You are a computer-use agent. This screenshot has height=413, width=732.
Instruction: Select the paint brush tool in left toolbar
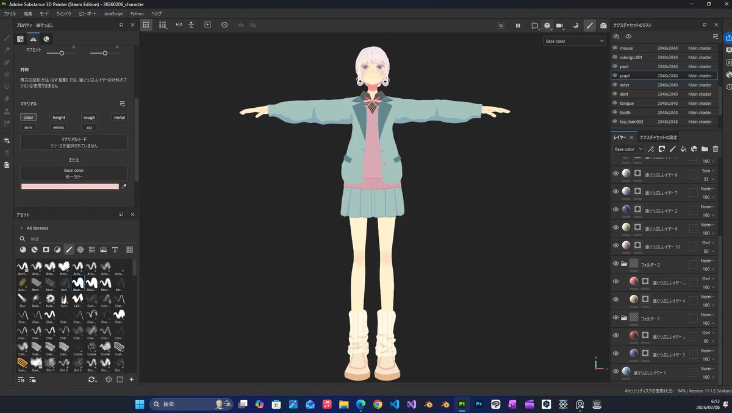click(x=7, y=38)
